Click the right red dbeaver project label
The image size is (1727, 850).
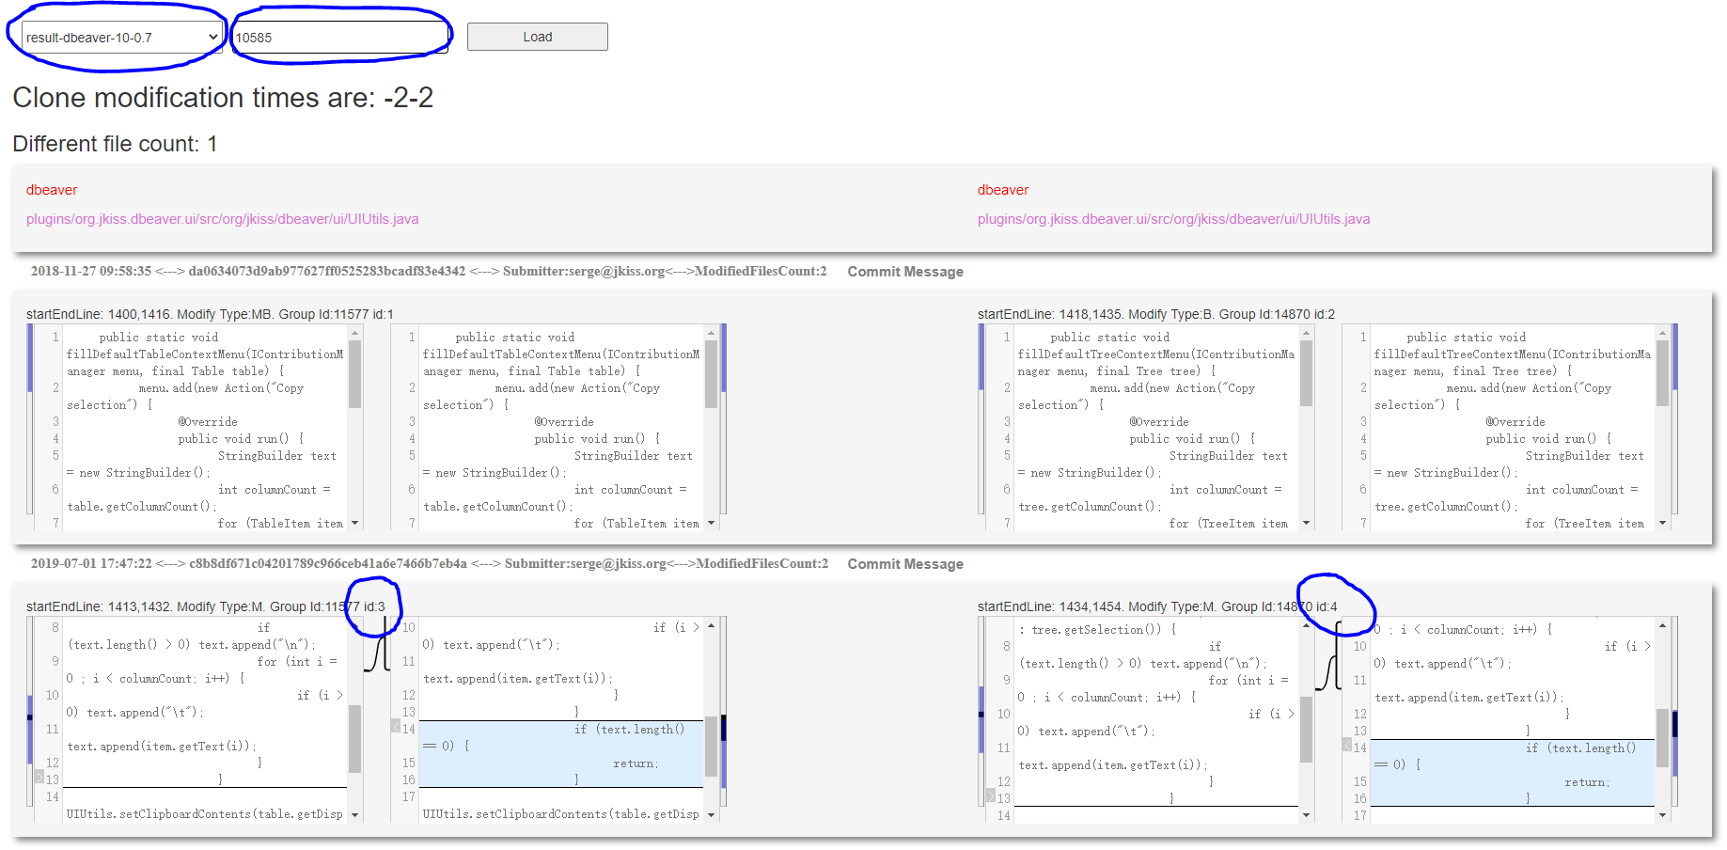click(x=1002, y=189)
